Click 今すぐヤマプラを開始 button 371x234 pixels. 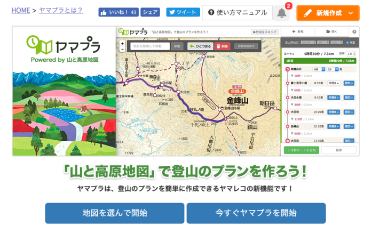[x=256, y=213]
